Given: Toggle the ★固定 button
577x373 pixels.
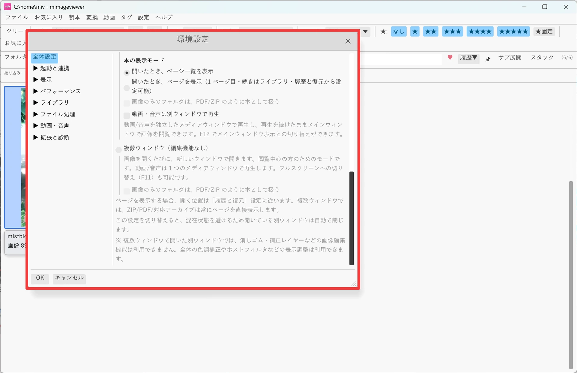Looking at the screenshot, I should coord(544,32).
